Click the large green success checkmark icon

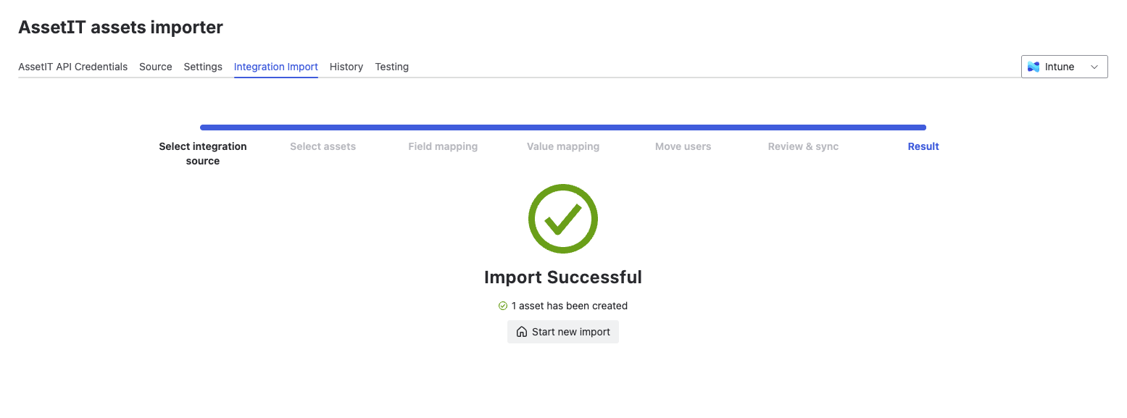pyautogui.click(x=563, y=219)
